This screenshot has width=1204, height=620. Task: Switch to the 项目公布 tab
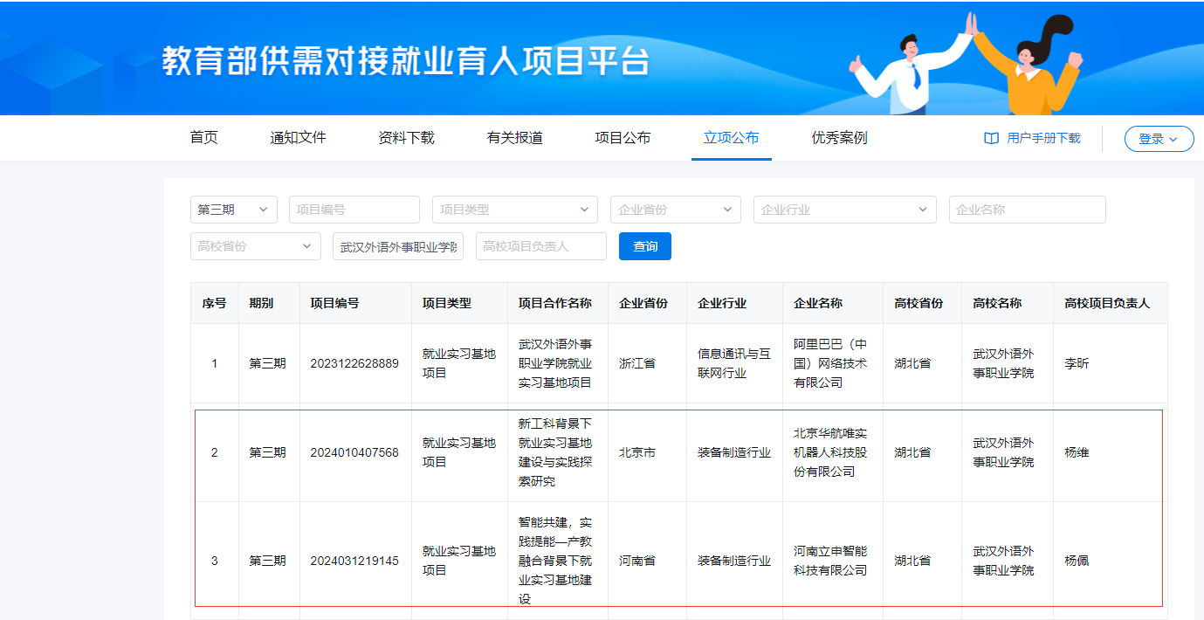[x=623, y=138]
